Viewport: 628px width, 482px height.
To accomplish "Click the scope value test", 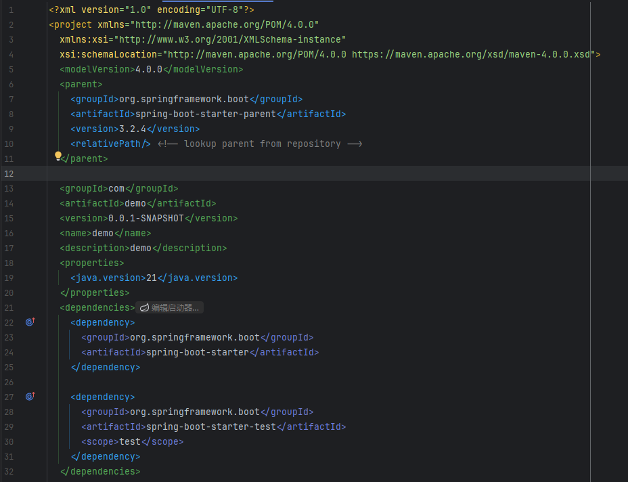I will point(129,441).
